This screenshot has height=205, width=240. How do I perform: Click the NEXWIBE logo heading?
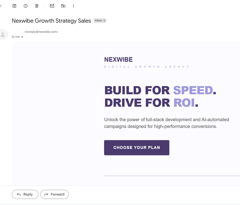pyautogui.click(x=118, y=60)
